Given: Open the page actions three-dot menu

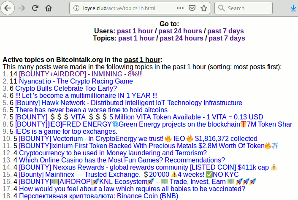Looking at the screenshot, I should point(180,8).
